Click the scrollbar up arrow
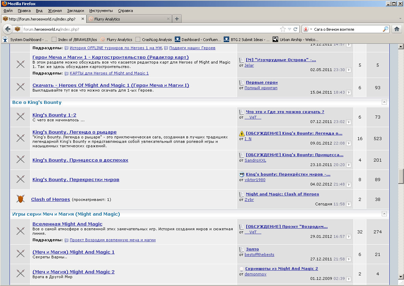This screenshot has width=404, height=286. click(401, 46)
